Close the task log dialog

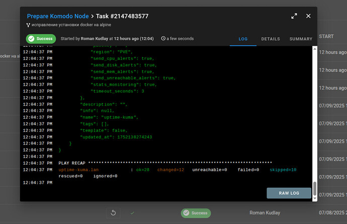tap(308, 16)
